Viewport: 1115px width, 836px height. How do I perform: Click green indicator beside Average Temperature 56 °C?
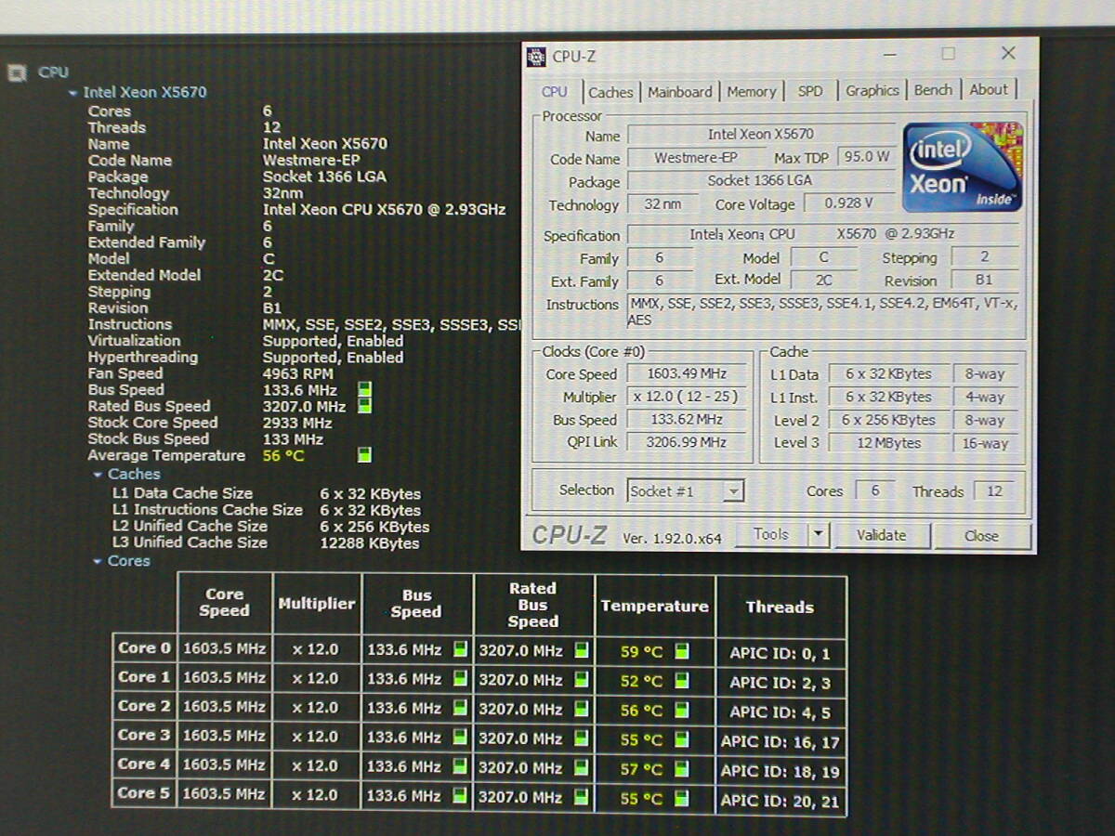pyautogui.click(x=365, y=455)
